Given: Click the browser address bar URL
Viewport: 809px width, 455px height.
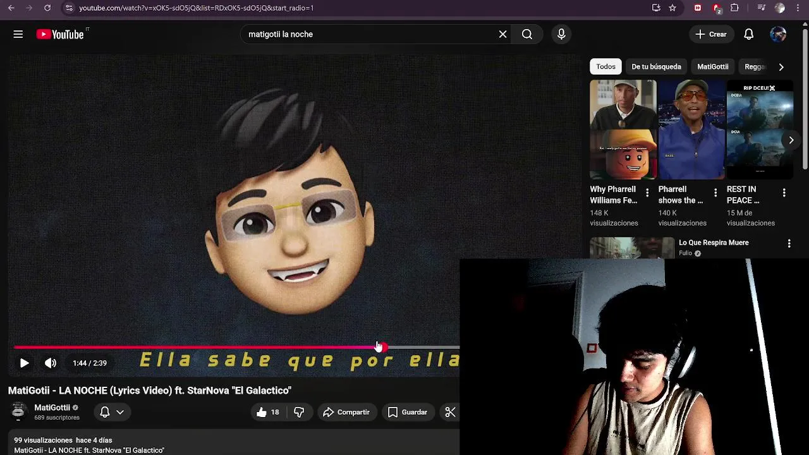Looking at the screenshot, I should pyautogui.click(x=196, y=8).
